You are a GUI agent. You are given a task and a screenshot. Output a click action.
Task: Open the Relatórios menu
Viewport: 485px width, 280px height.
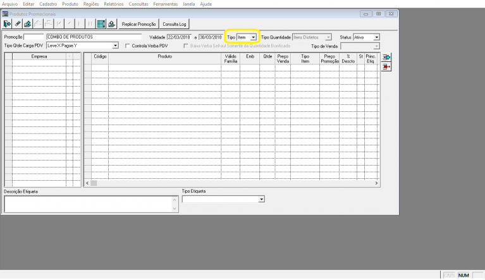pos(114,4)
